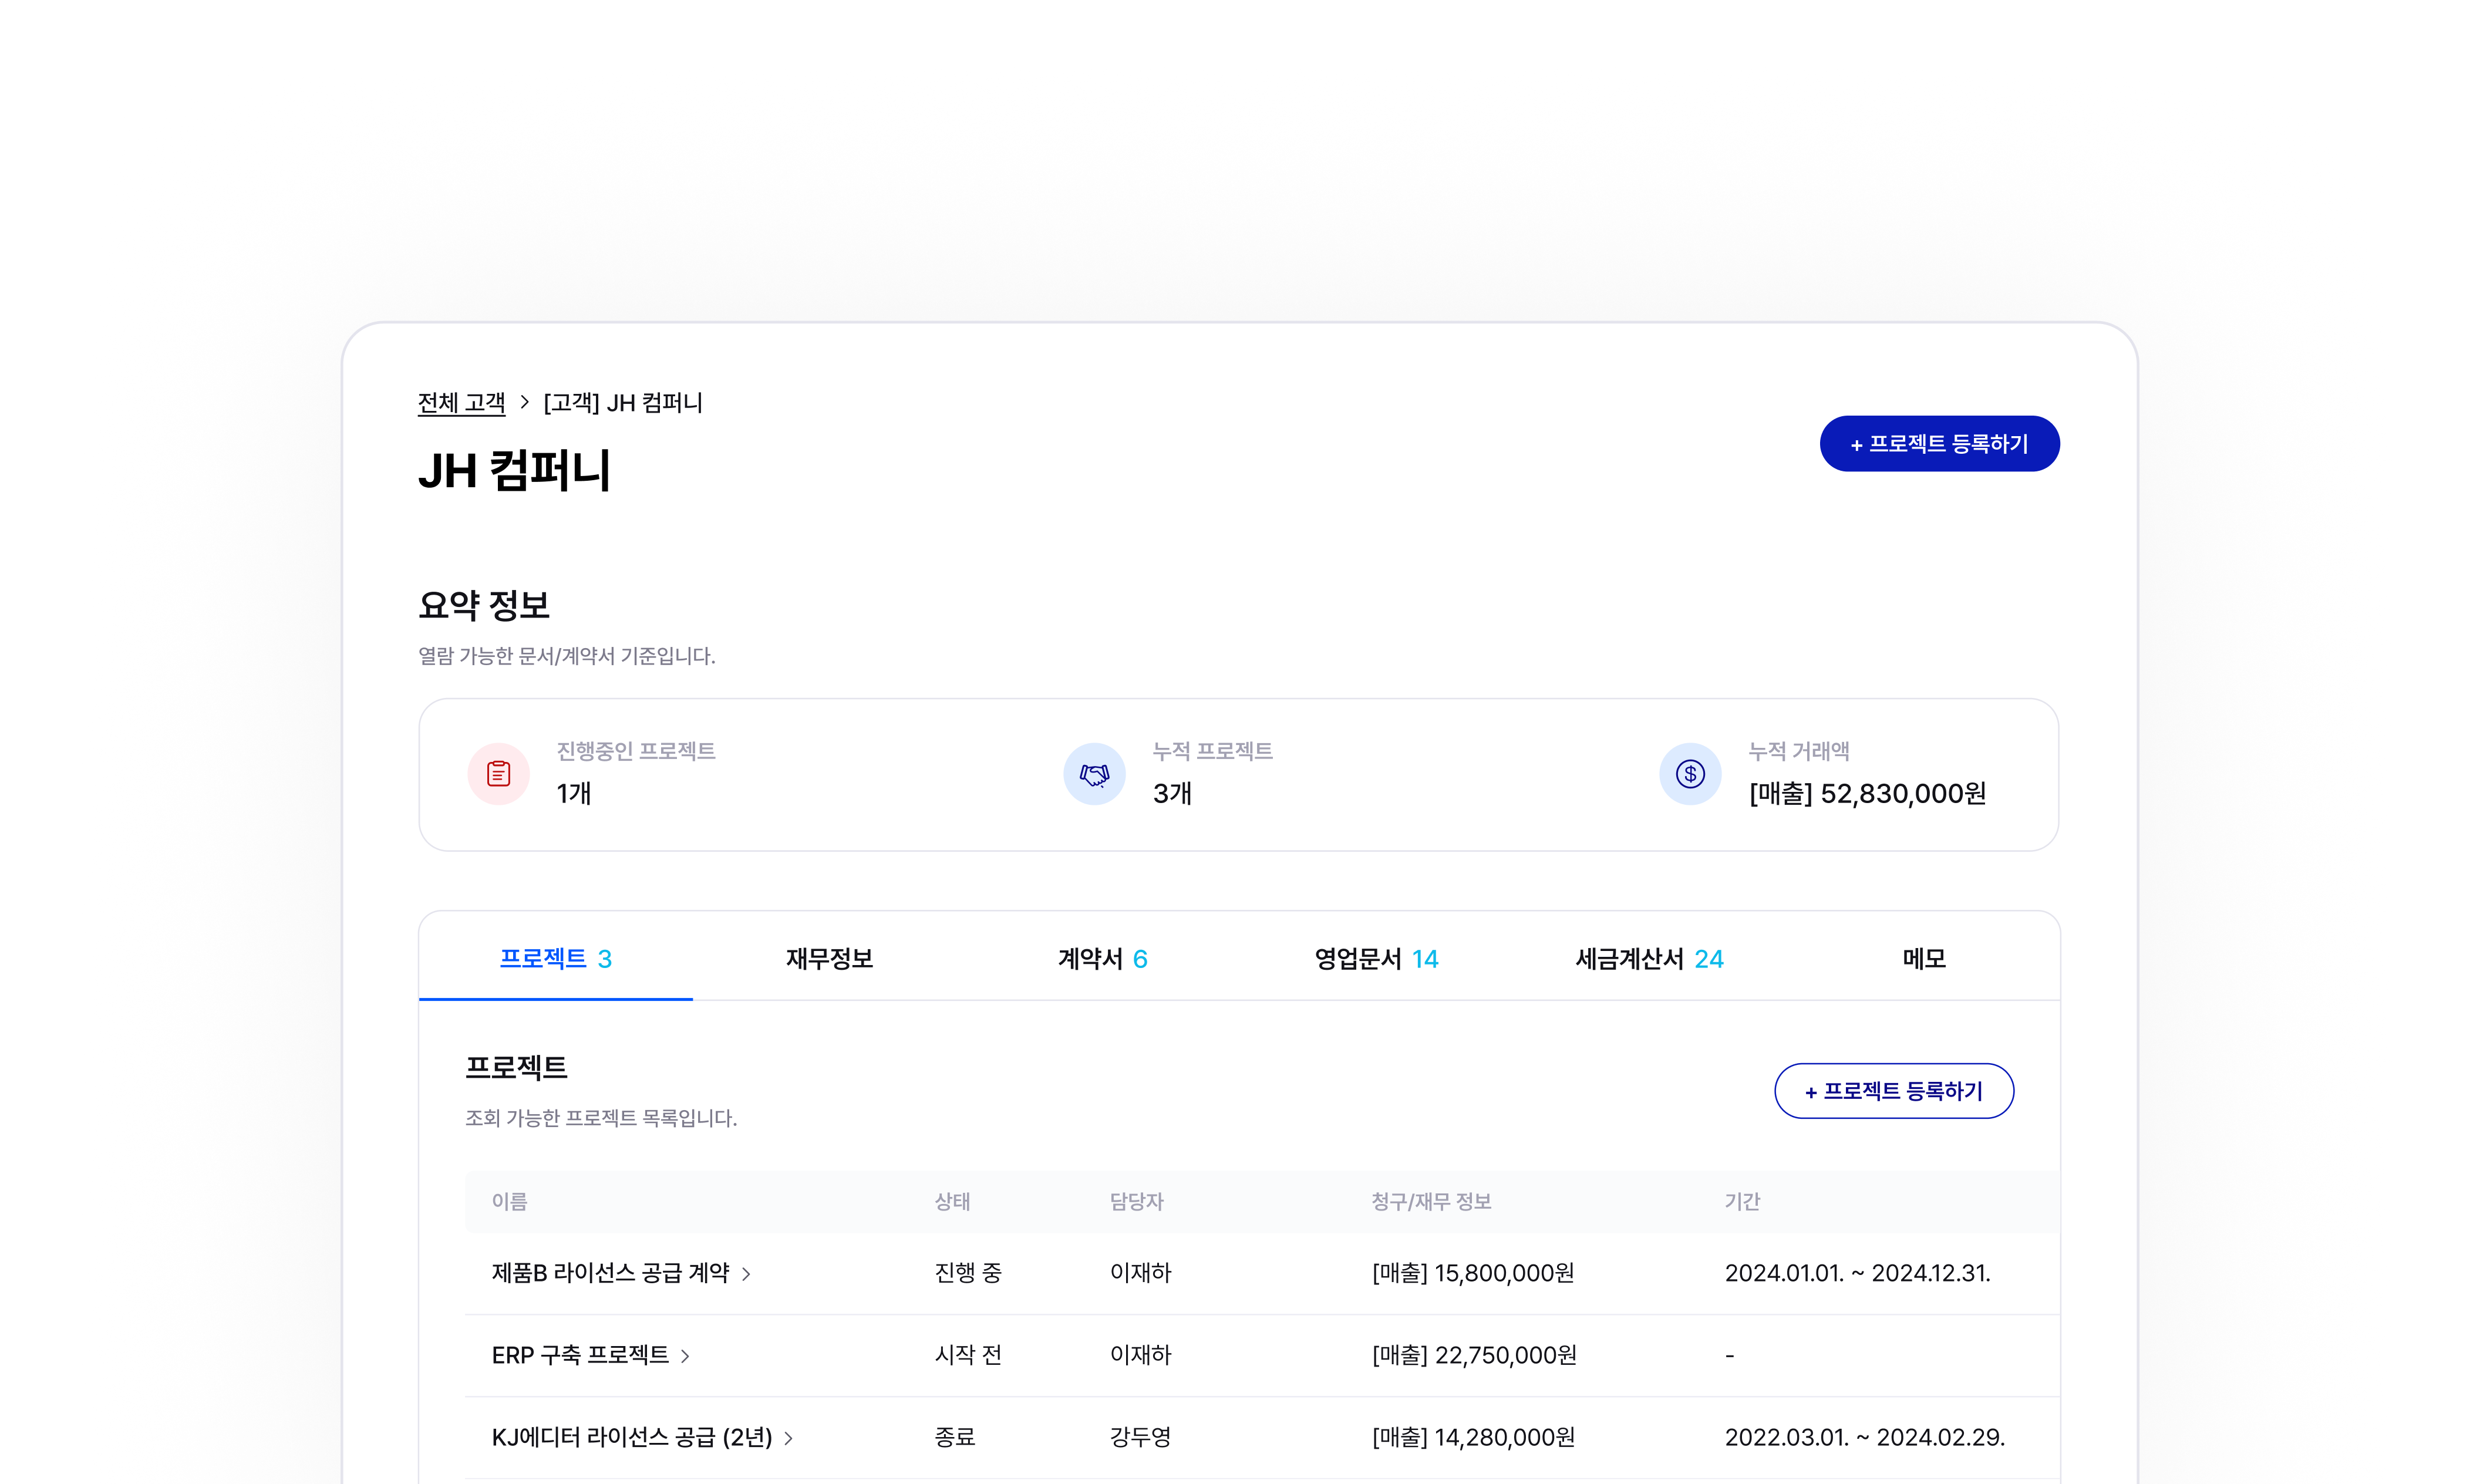Click the 요약 정보 section heading
Screen dimensions: 2480x1484
[484, 605]
